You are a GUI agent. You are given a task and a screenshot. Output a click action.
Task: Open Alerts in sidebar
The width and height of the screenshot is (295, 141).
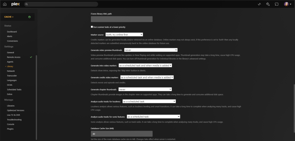(x=10, y=36)
